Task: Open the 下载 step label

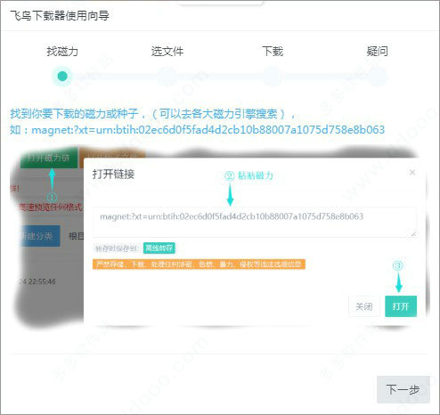Action: (273, 52)
